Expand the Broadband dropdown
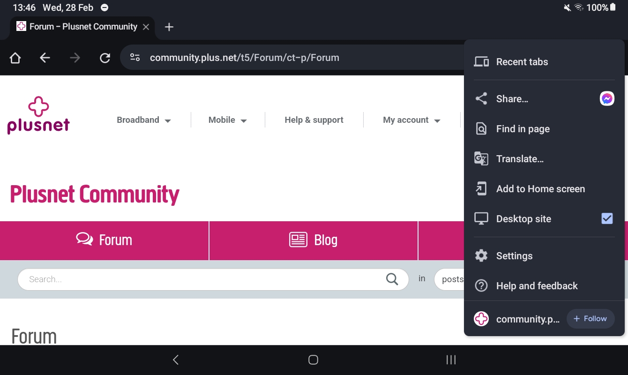628x375 pixels. 144,120
